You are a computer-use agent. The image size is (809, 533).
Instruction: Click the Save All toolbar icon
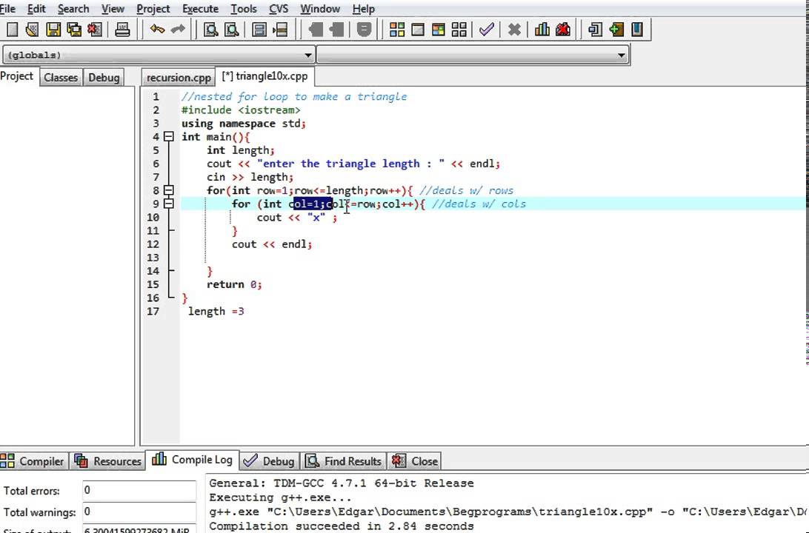pos(74,30)
